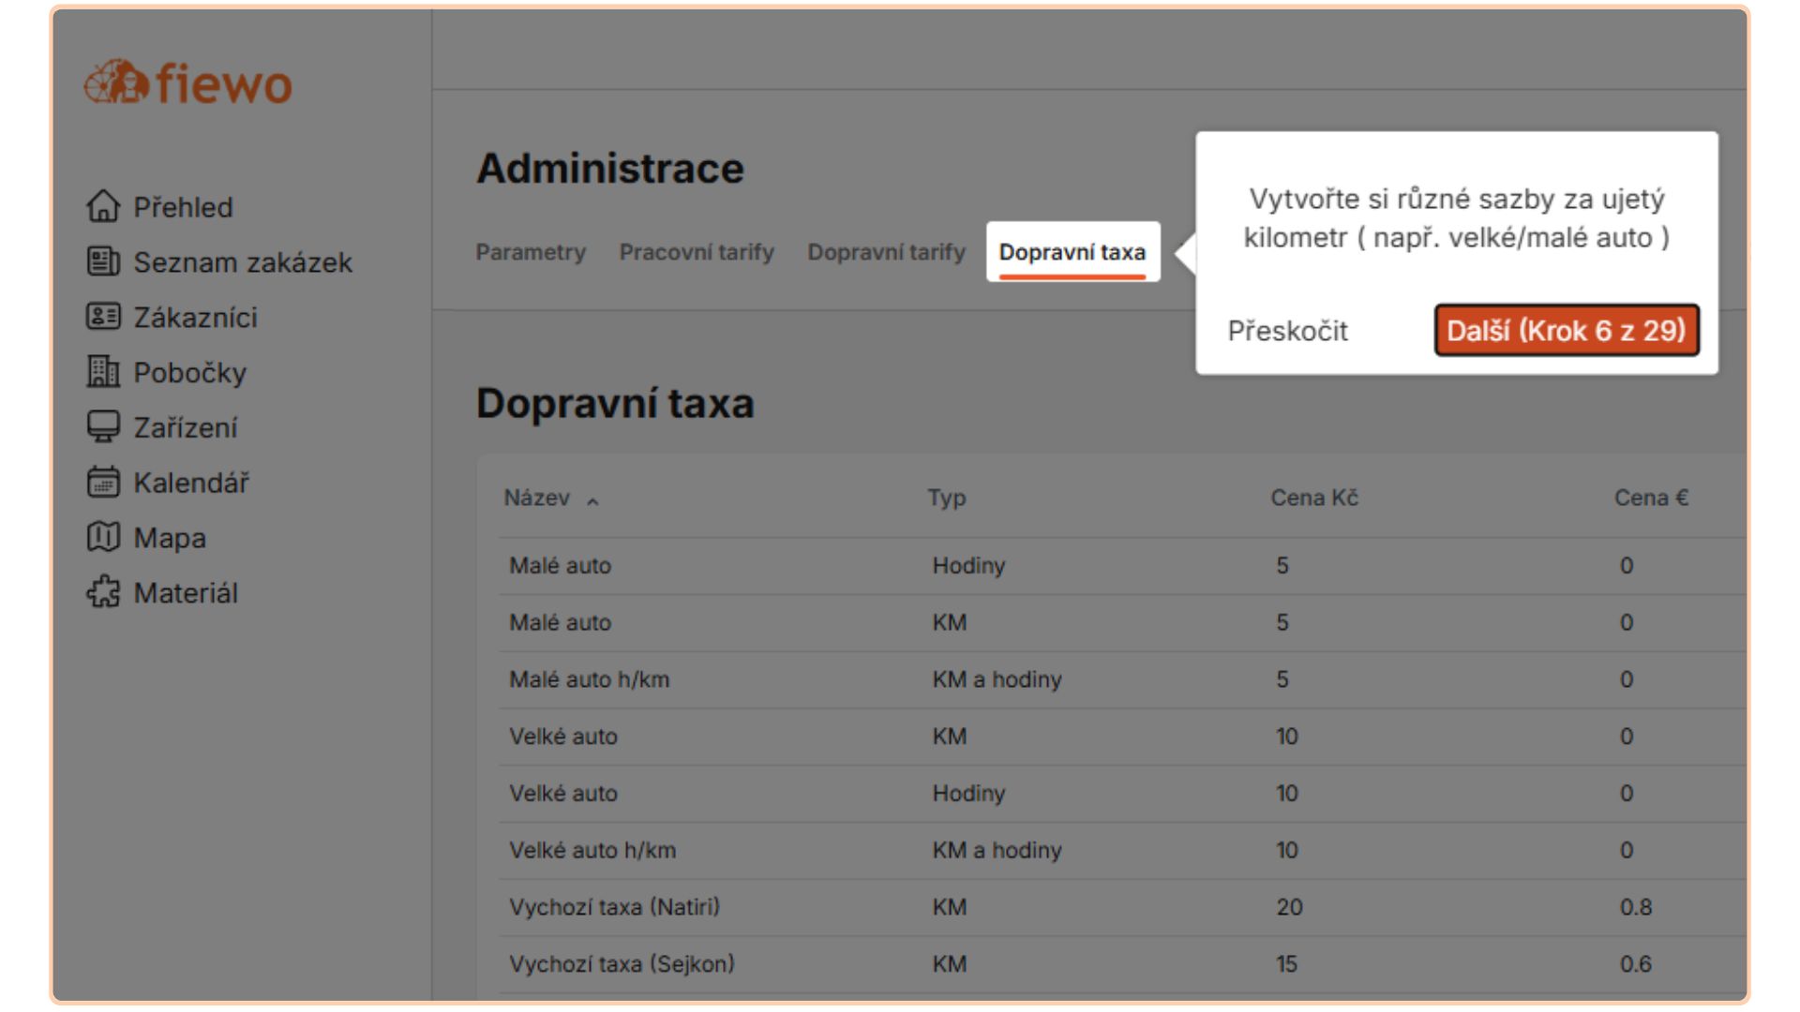Click the Cena Kč column header
1800x1012 pixels.
point(1313,498)
